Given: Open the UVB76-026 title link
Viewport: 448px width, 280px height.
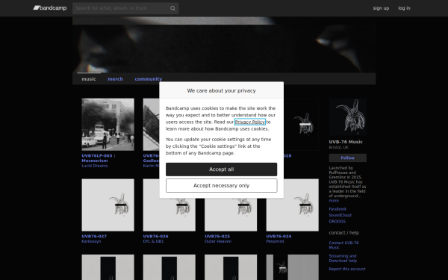Looking at the screenshot, I should pos(156,236).
